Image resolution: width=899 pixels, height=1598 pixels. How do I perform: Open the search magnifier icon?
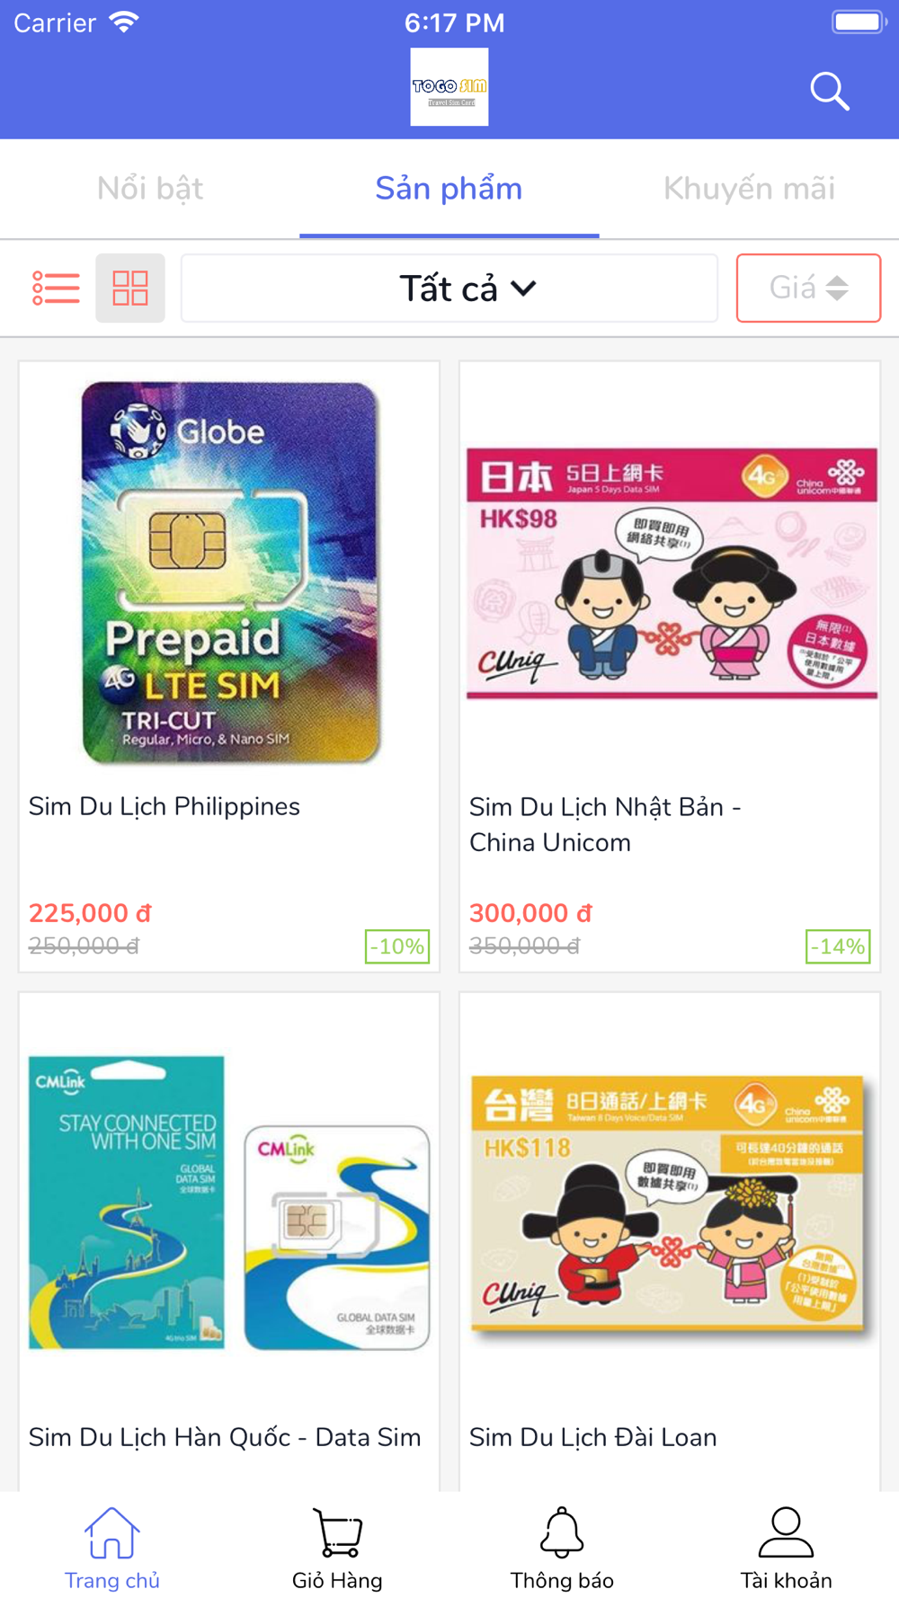tap(829, 91)
